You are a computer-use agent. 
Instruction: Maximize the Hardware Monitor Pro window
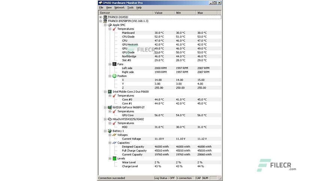pyautogui.click(x=215, y=3)
